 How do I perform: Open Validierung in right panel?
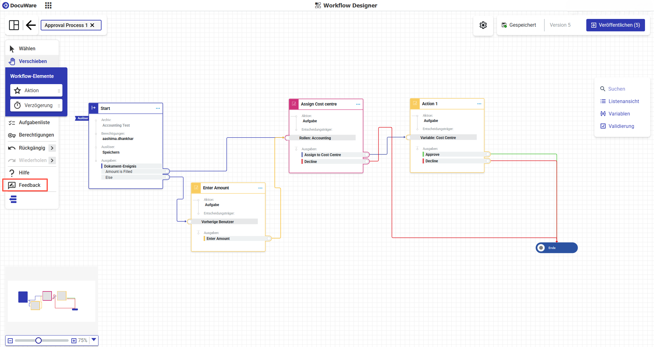(621, 126)
